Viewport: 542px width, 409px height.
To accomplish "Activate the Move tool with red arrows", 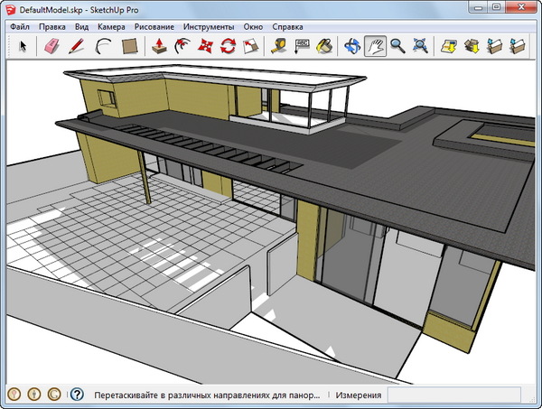I will tap(205, 47).
